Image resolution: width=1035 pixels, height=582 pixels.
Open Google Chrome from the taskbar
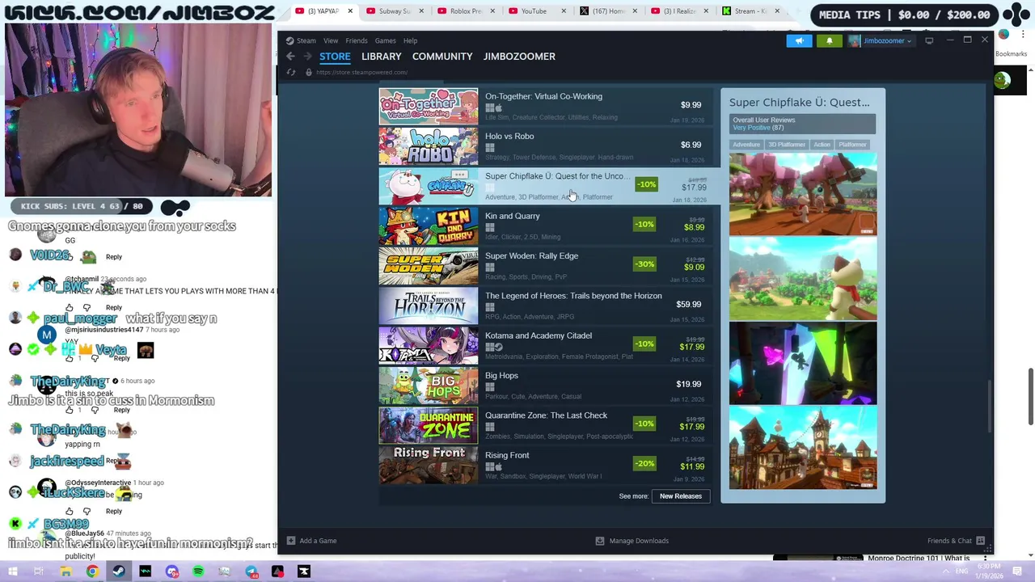click(92, 571)
